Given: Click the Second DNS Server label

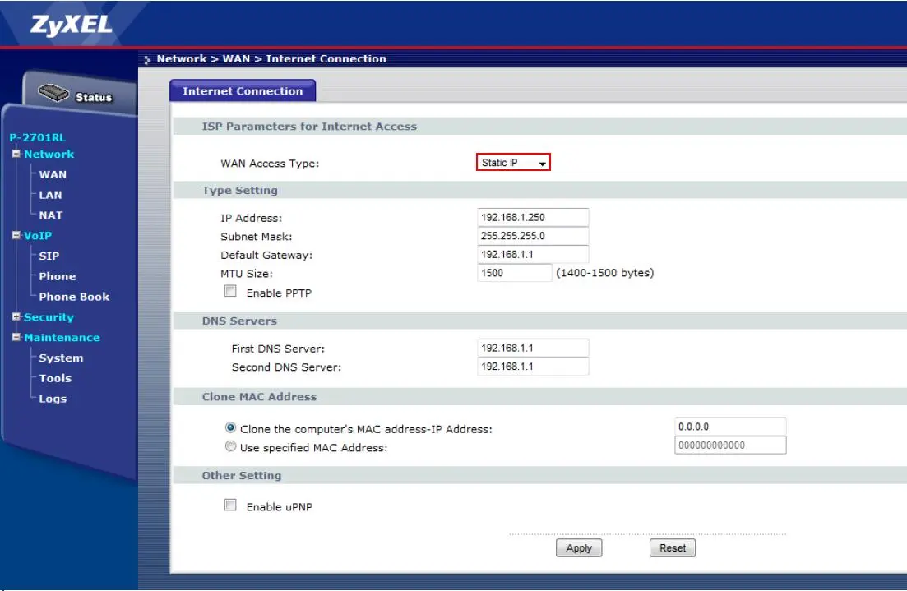Looking at the screenshot, I should (x=286, y=367).
